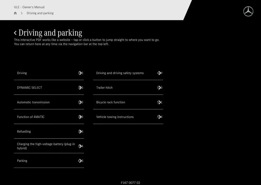
Task: Click the 'Driving and parking' page heading
Action: [50, 33]
